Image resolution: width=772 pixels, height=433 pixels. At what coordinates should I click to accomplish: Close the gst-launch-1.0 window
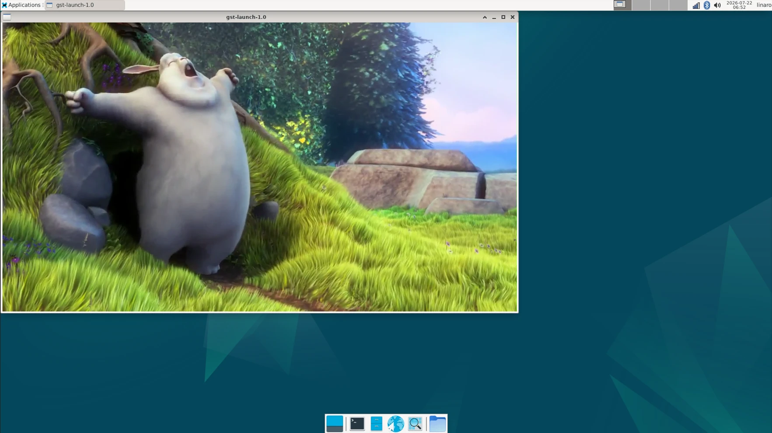click(513, 17)
